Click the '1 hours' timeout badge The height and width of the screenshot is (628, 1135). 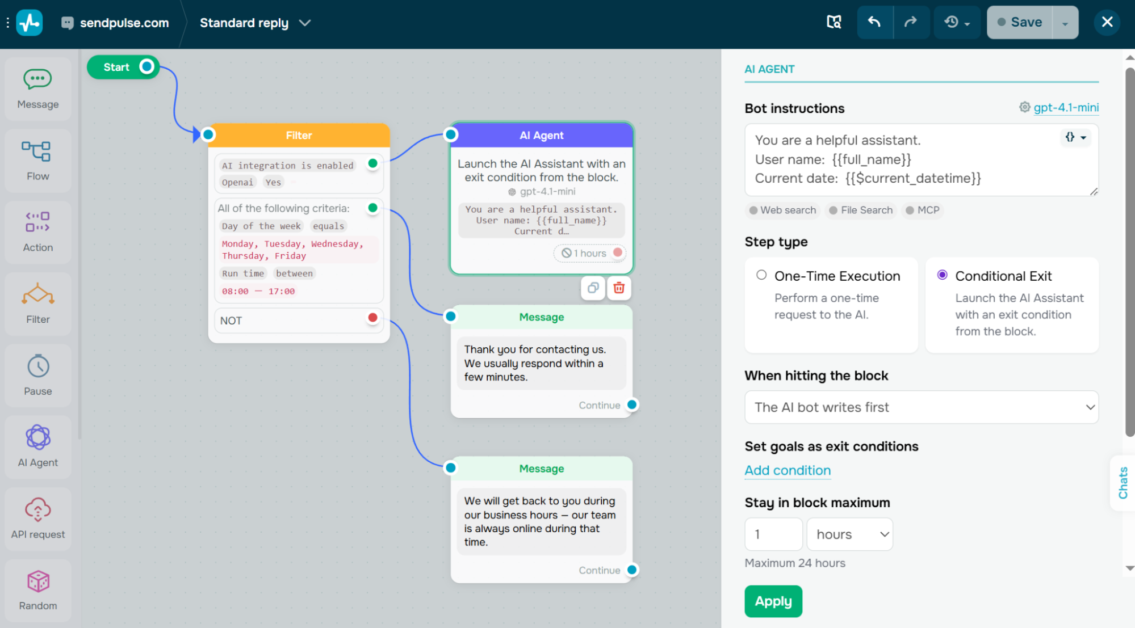tap(590, 253)
